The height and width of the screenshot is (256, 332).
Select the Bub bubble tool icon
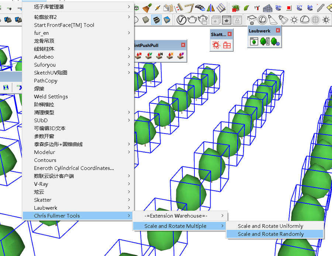(x=310, y=8)
